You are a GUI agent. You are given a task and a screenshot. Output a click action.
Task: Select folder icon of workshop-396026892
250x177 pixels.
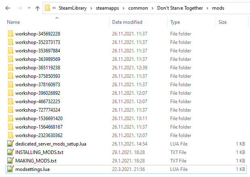pyautogui.click(x=10, y=93)
